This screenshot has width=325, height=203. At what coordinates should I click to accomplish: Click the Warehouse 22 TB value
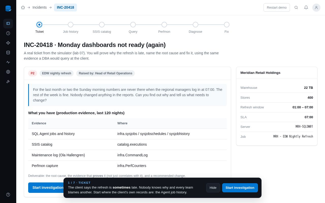click(308, 88)
